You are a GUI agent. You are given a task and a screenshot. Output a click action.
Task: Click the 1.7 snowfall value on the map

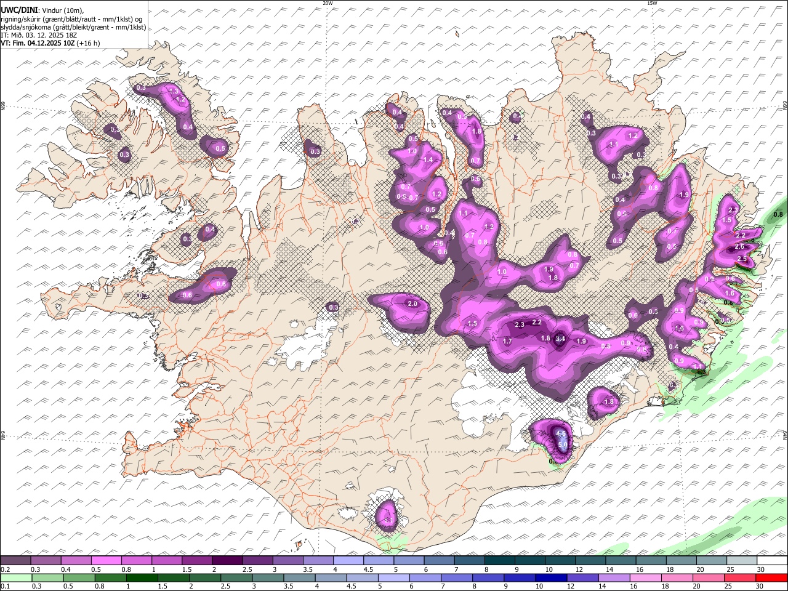(x=507, y=341)
